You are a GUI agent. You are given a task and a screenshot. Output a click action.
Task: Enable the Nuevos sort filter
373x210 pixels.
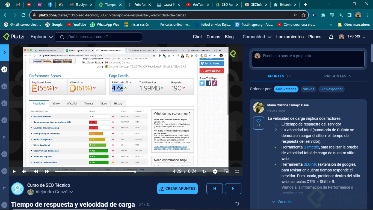point(308,89)
